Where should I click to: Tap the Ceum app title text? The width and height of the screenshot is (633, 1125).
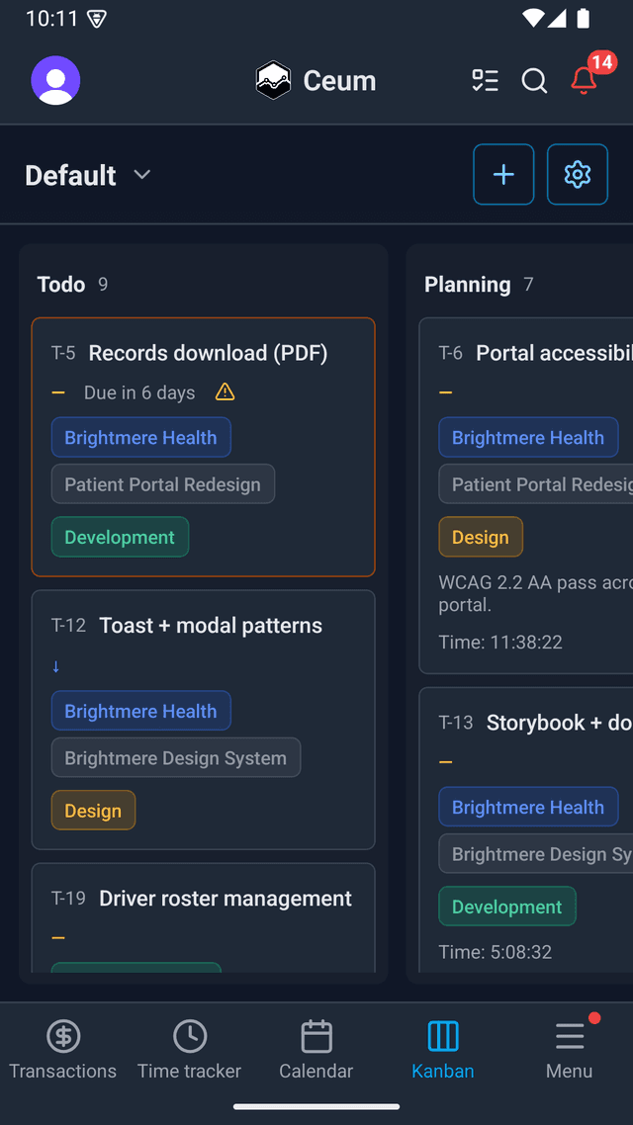(x=339, y=80)
